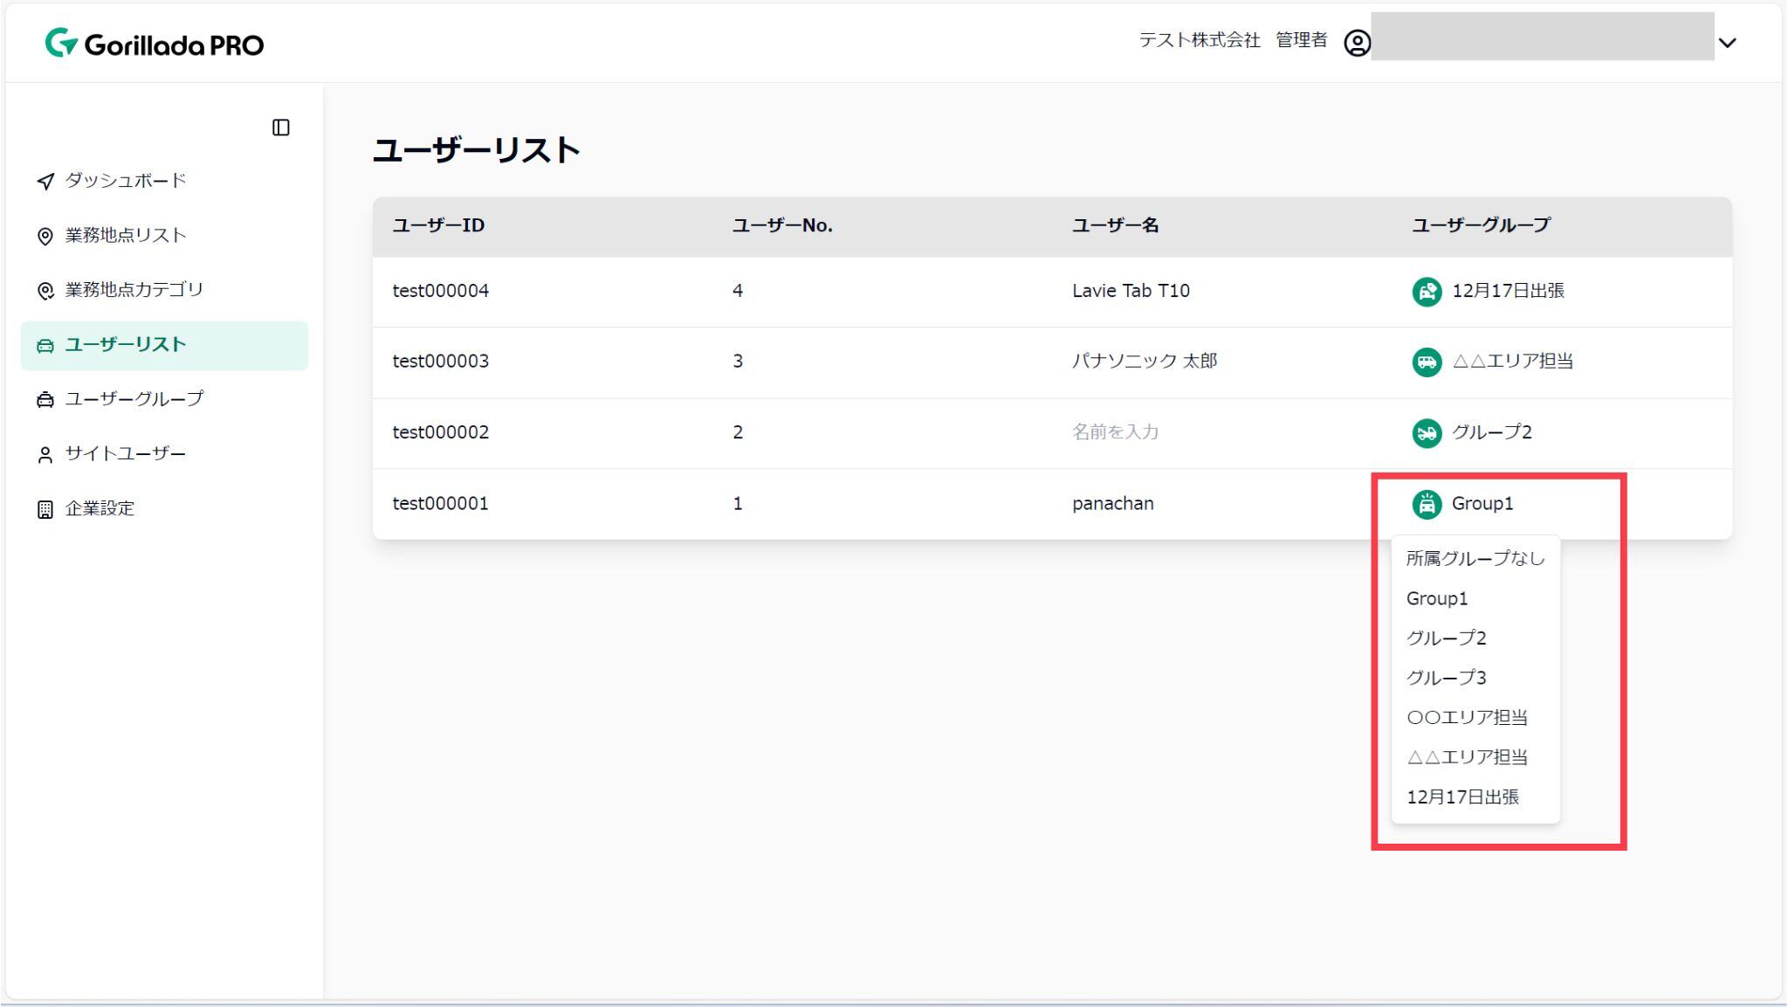
Task: Click the Gorillada PRO logo
Action: pos(155,43)
